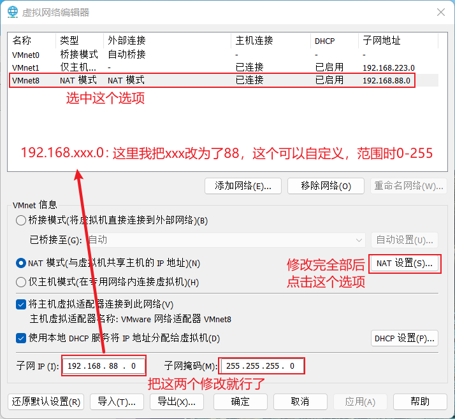The height and width of the screenshot is (419, 455).
Task: Click subnet address 192.168.88.0 cell
Action: pos(387,81)
